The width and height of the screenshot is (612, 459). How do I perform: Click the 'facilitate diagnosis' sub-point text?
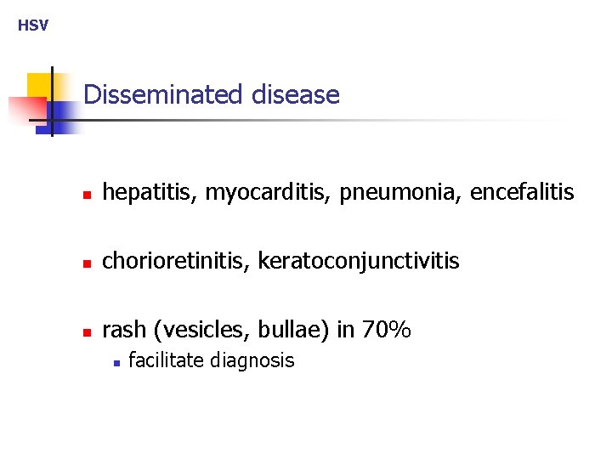[x=211, y=360]
